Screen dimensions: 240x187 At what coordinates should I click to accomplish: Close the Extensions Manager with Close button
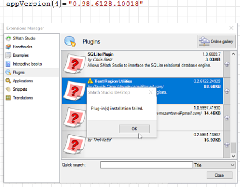(219, 175)
